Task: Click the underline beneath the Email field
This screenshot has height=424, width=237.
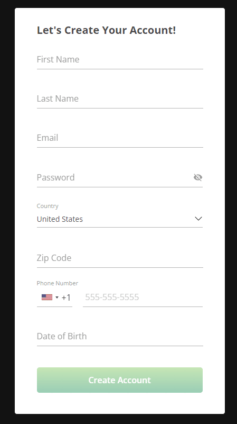Action: pyautogui.click(x=120, y=147)
